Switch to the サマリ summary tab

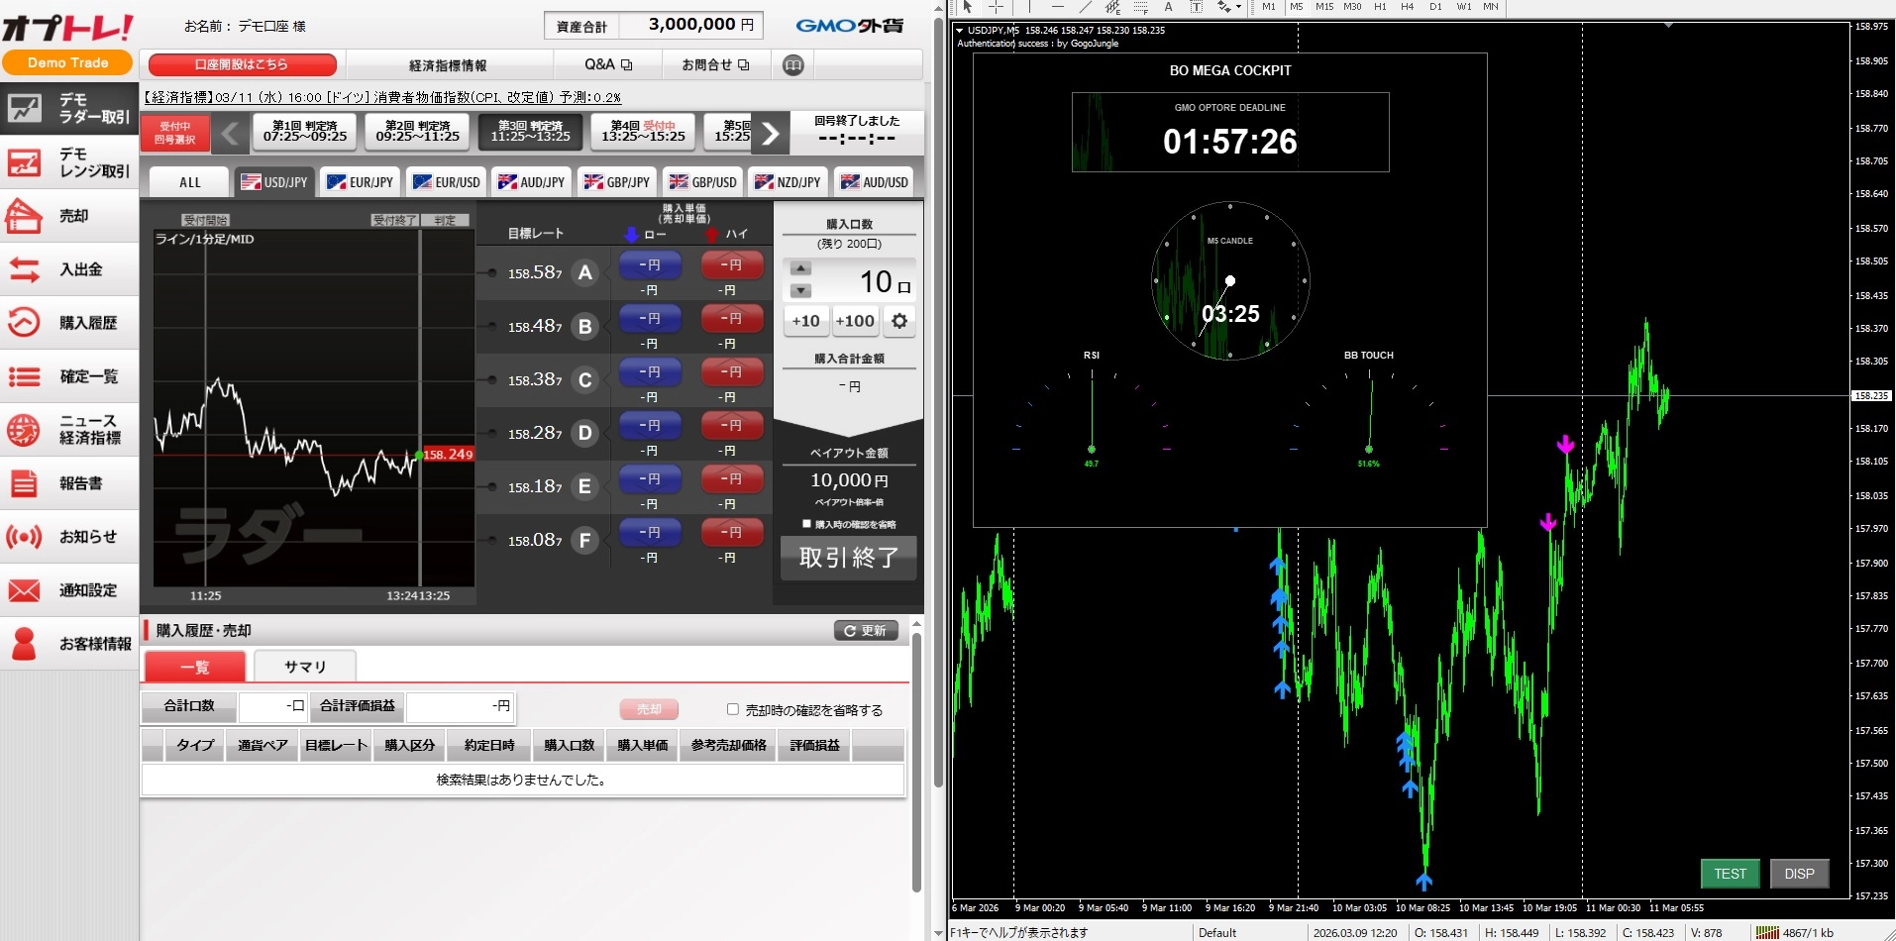click(304, 667)
